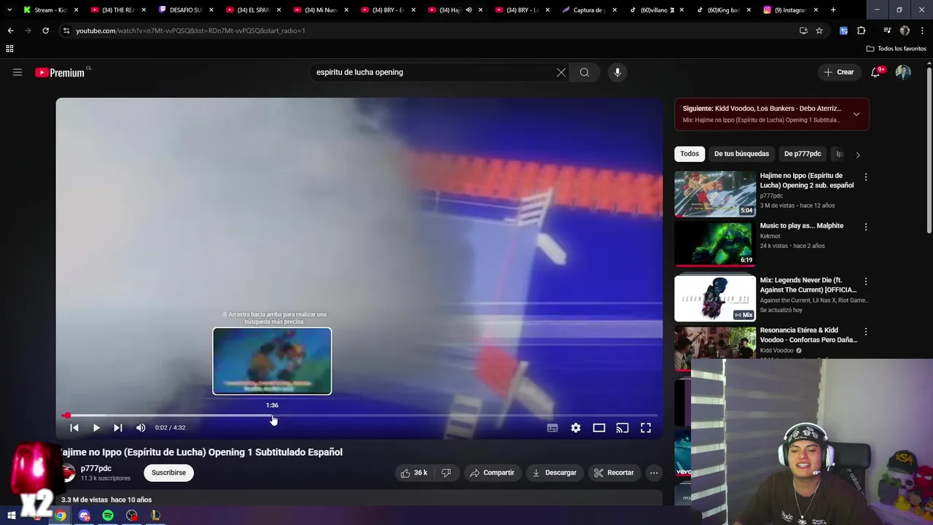Click the address bar URL

tap(190, 31)
